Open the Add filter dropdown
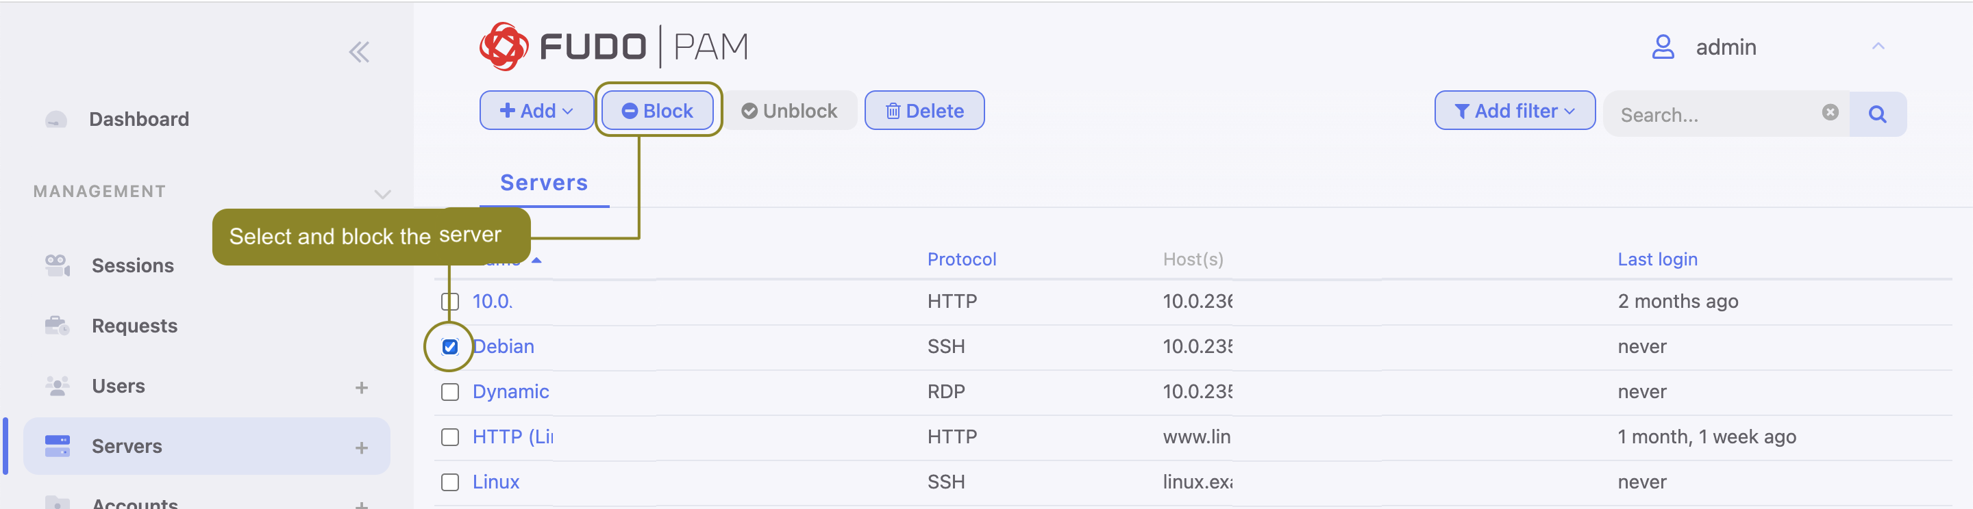Screen dimensions: 1973x509 tap(1514, 110)
